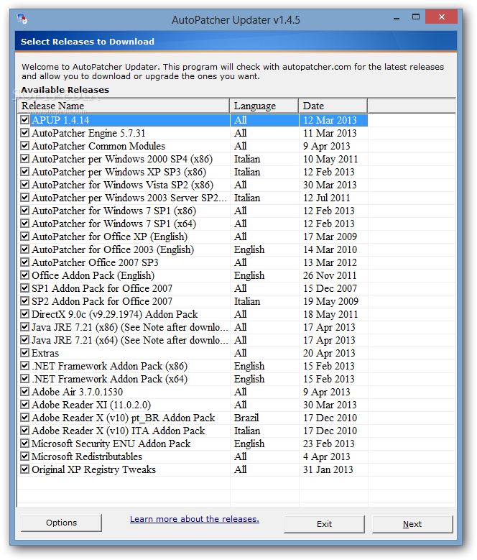
Task: Uncheck Windows 7 SP1 (x64) checkbox
Action: [24, 224]
